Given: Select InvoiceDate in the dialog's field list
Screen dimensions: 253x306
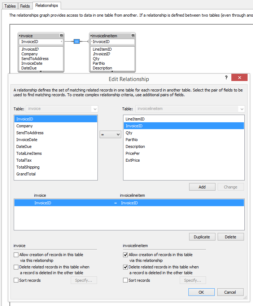Looking at the screenshot, I should [56, 140].
